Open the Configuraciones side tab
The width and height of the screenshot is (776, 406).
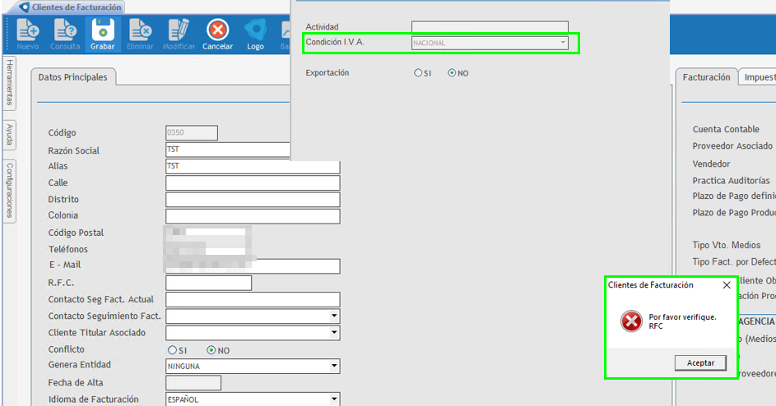point(9,191)
